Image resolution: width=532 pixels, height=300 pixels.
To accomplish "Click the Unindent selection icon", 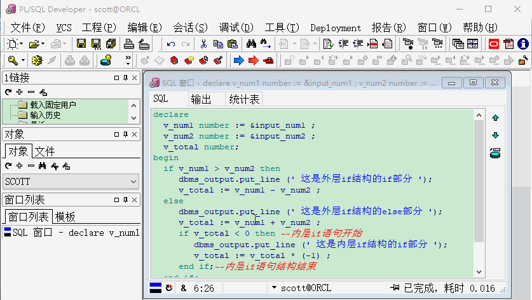I will click(358, 44).
